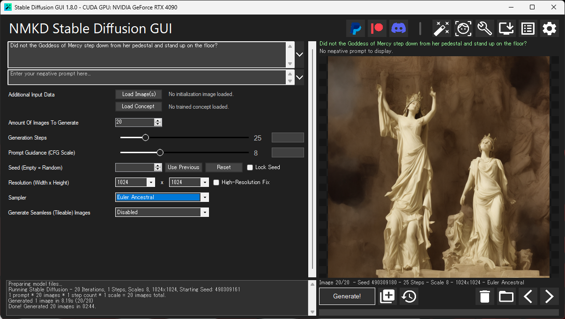Open the model download manager
The height and width of the screenshot is (319, 565).
click(x=506, y=29)
